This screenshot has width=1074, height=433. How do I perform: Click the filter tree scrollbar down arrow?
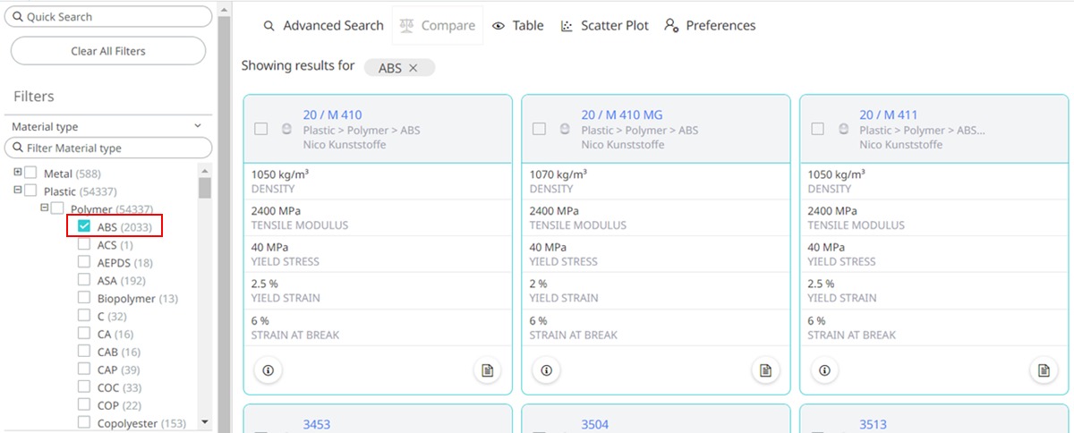(x=205, y=421)
